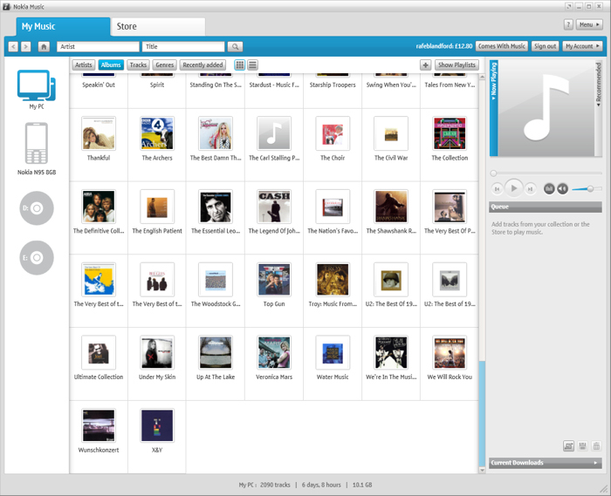Click the save queue as playlist icon
Screen dimensions: 611x496
tap(568, 445)
